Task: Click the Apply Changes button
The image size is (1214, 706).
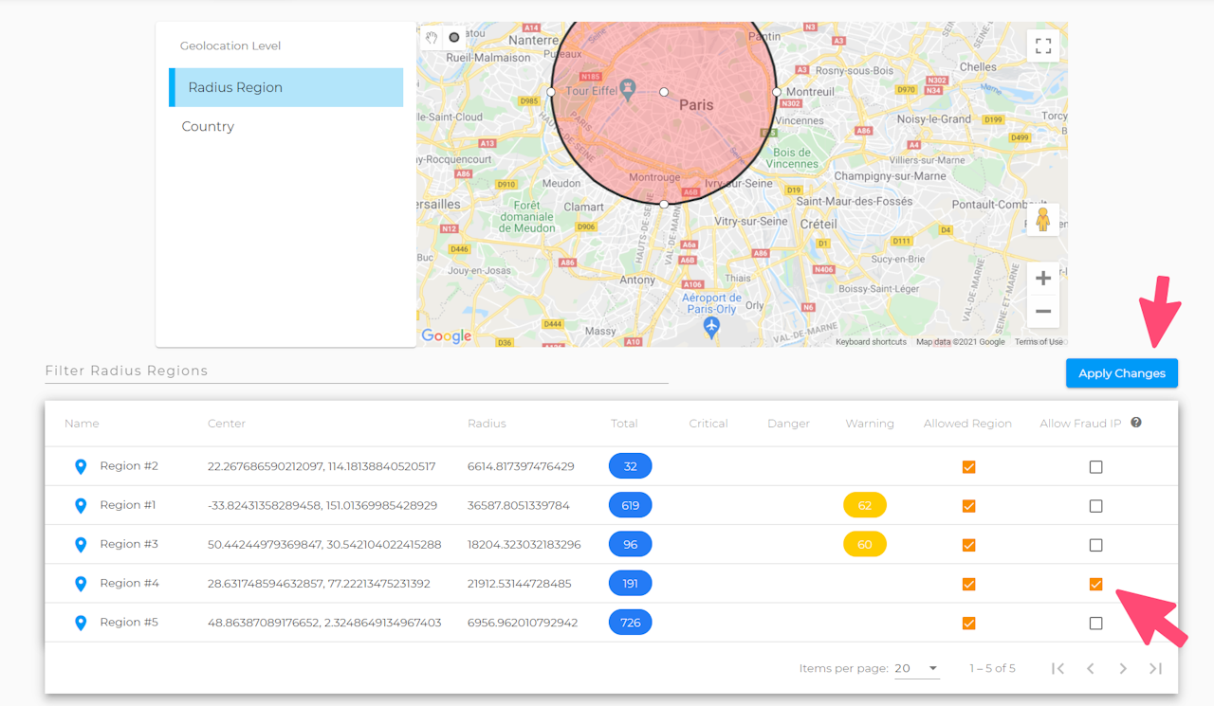Action: point(1121,373)
